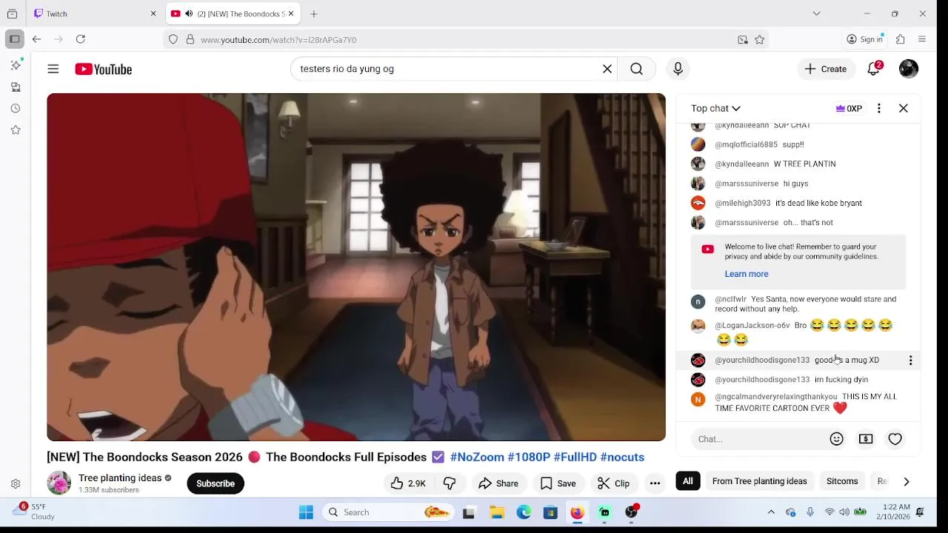
Task: Open weather widget showing 55°F Cloudy
Action: pos(35,512)
